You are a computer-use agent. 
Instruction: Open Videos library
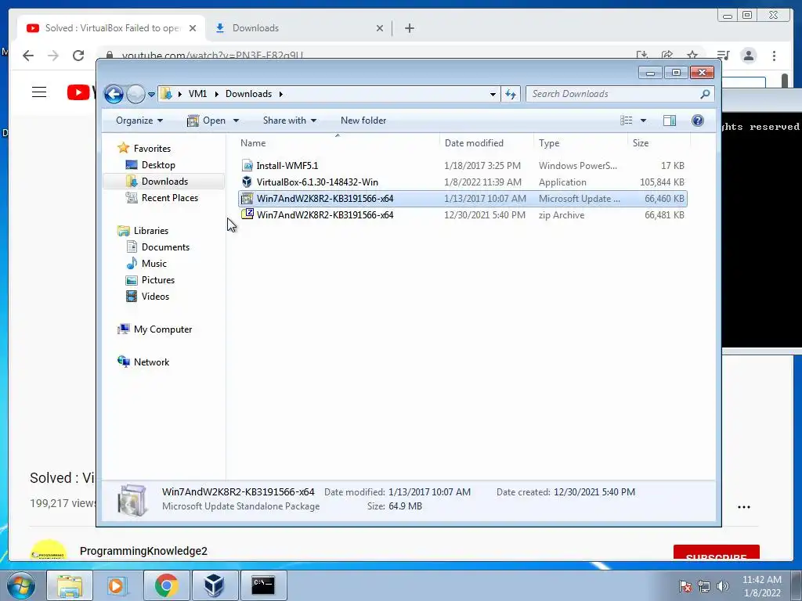click(x=148, y=297)
